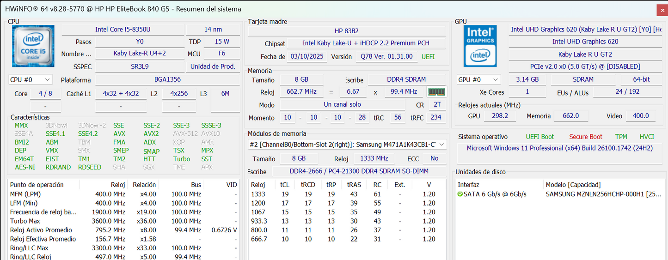Click the Intel Kaby Lake-U chipset field
Viewport: 668px width, 260px height.
(x=366, y=43)
